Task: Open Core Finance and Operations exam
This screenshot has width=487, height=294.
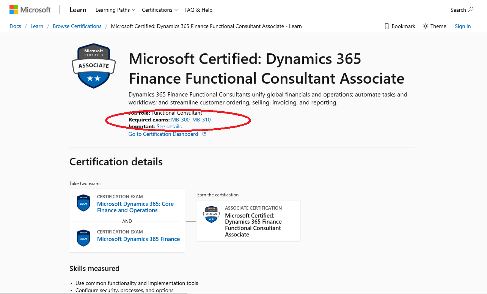Action: coord(135,207)
